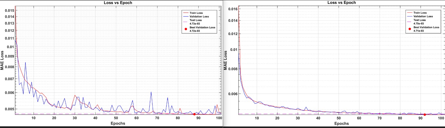Click Best Validation Loss 4.71e-03 legend entry
This screenshot has height=128, width=445.
pyautogui.click(x=426, y=29)
